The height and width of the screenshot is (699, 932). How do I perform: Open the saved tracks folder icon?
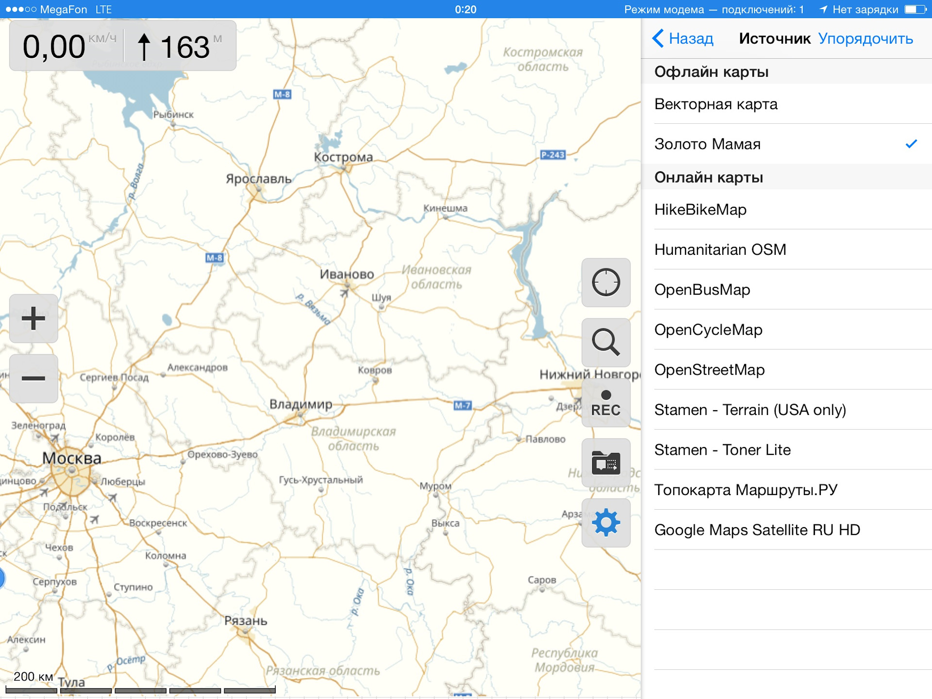pos(606,463)
